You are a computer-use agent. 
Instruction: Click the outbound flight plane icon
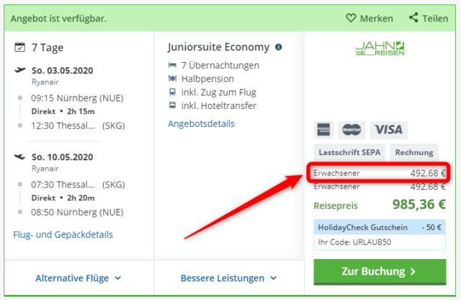[20, 70]
